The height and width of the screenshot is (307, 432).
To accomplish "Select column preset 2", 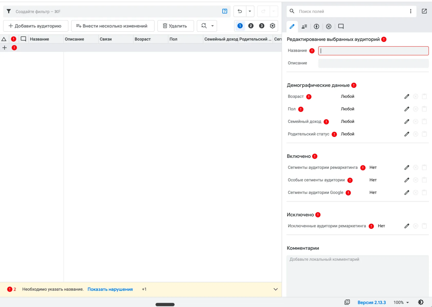I will click(x=251, y=26).
